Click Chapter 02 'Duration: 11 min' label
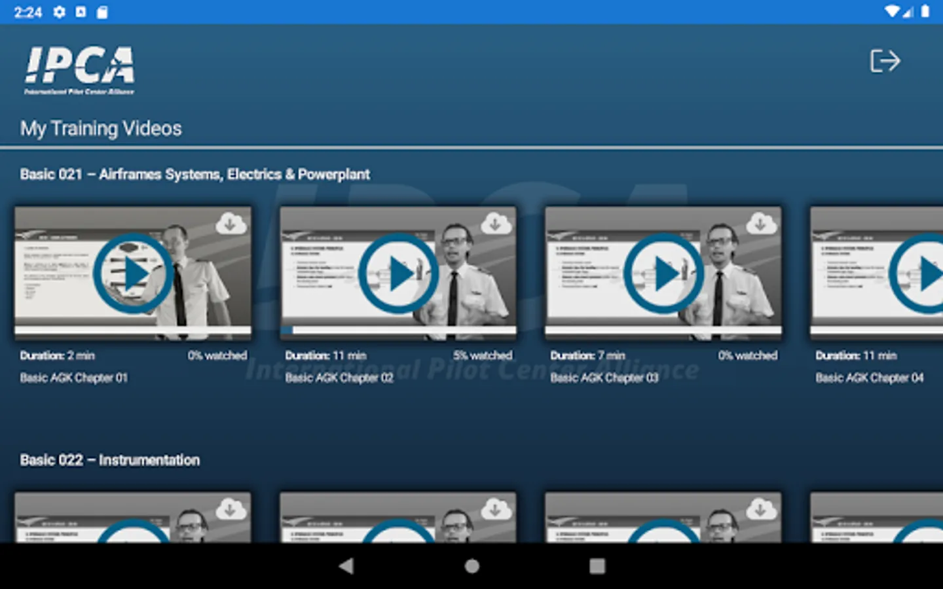Image resolution: width=943 pixels, height=589 pixels. [x=325, y=355]
